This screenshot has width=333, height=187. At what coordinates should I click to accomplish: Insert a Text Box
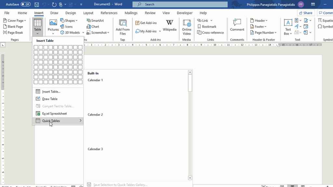coord(288,27)
